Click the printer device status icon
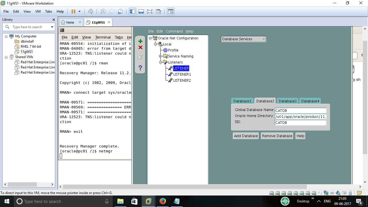Image resolution: width=368 pixels, height=207 pixels. (332, 193)
